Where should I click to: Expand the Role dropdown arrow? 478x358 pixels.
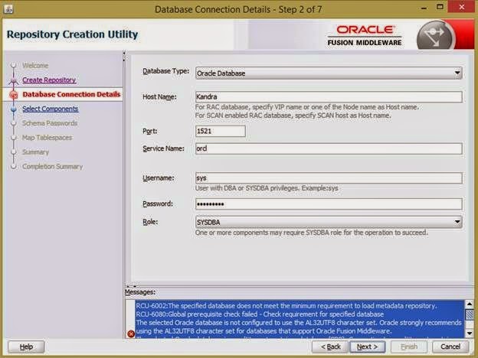(457, 222)
